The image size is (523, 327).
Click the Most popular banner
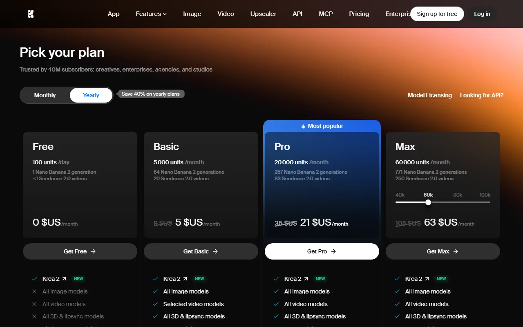(322, 126)
